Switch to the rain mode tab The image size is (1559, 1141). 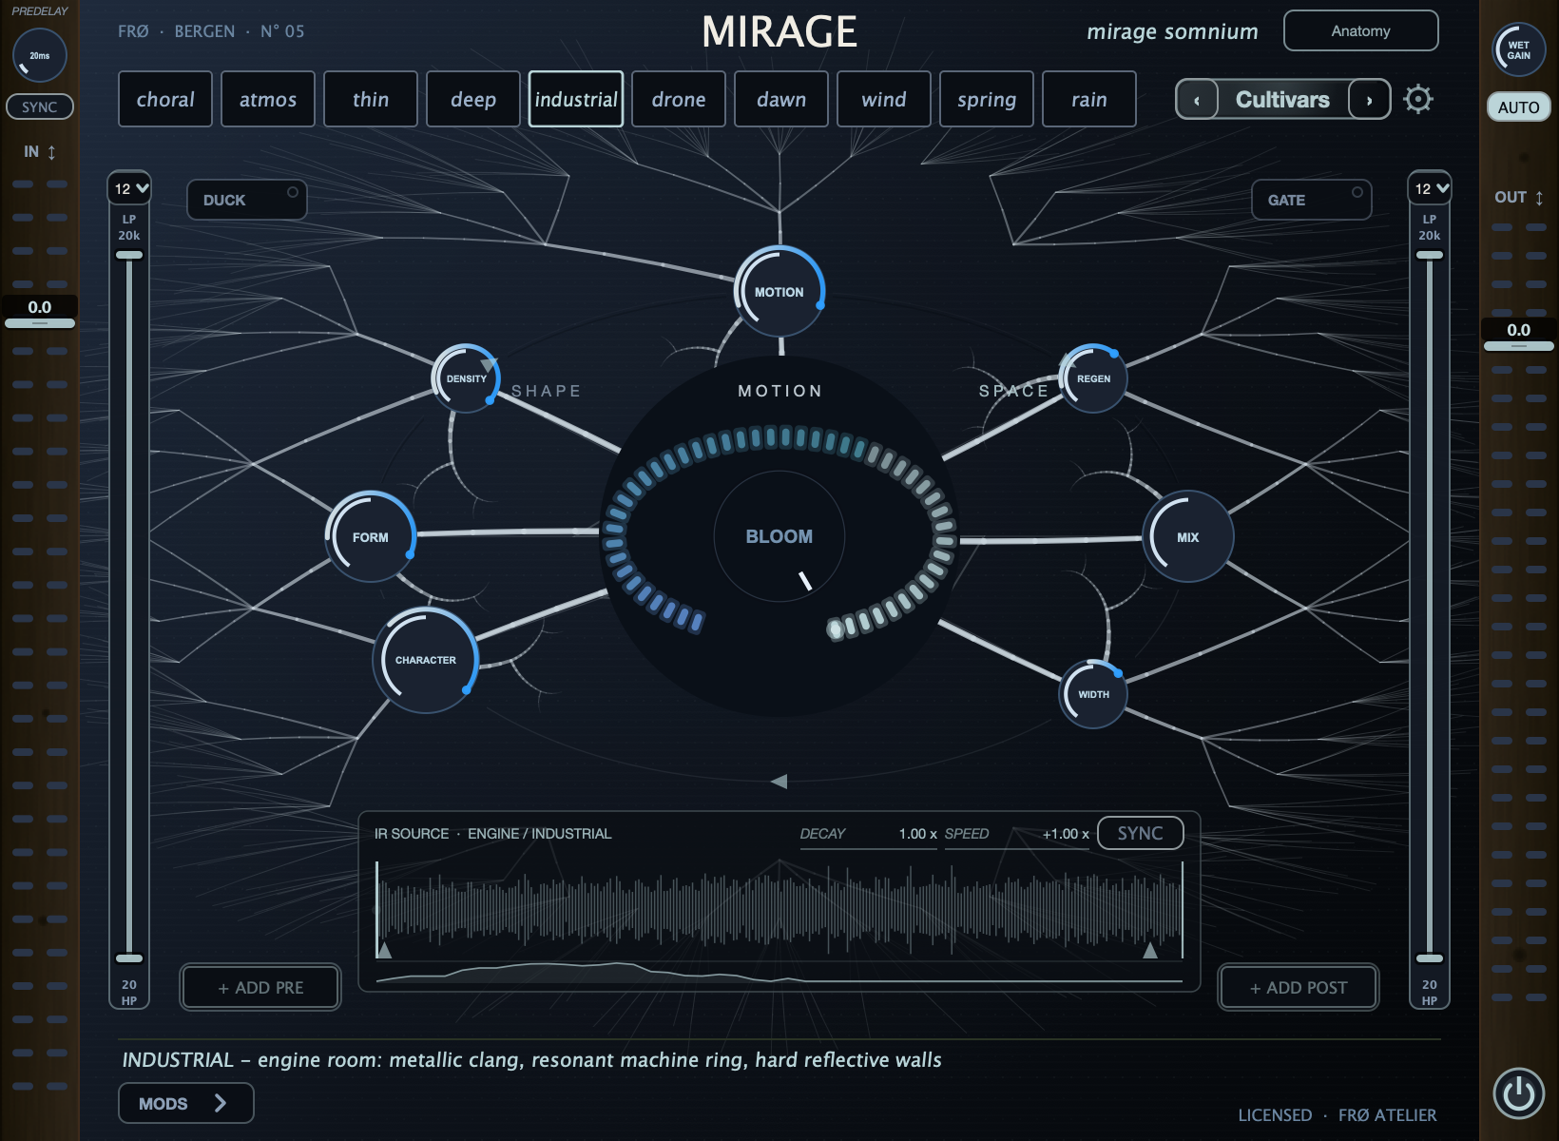click(1089, 99)
